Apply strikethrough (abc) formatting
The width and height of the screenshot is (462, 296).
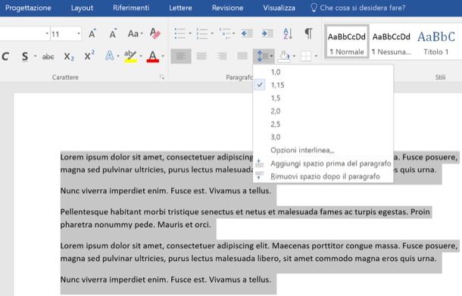click(x=48, y=57)
